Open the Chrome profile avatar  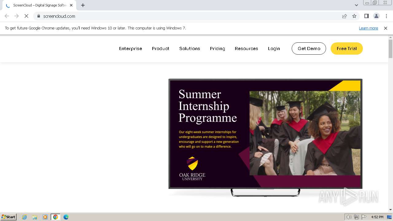[376, 16]
